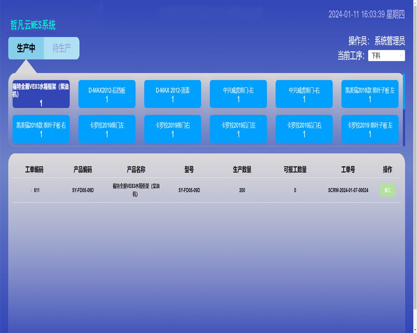This screenshot has width=417, height=333.
Task: Expand work order row 611
Action: coord(31,191)
